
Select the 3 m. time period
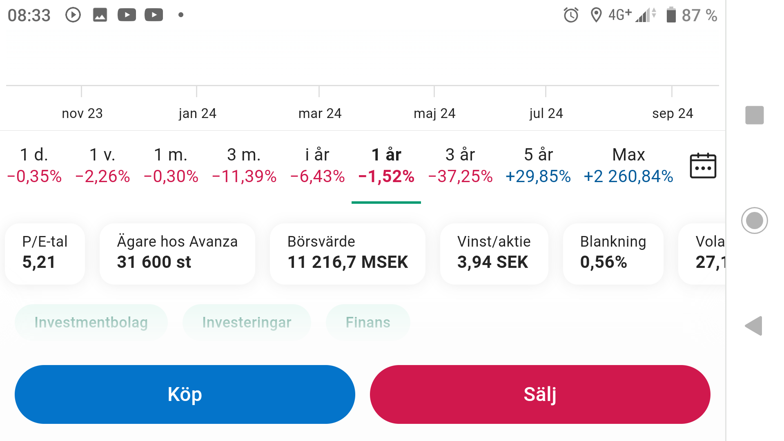244,165
